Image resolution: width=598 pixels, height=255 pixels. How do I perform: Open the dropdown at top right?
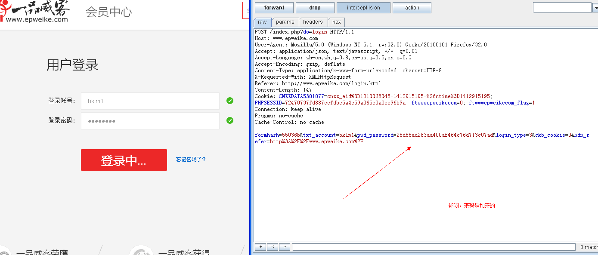coord(595,8)
